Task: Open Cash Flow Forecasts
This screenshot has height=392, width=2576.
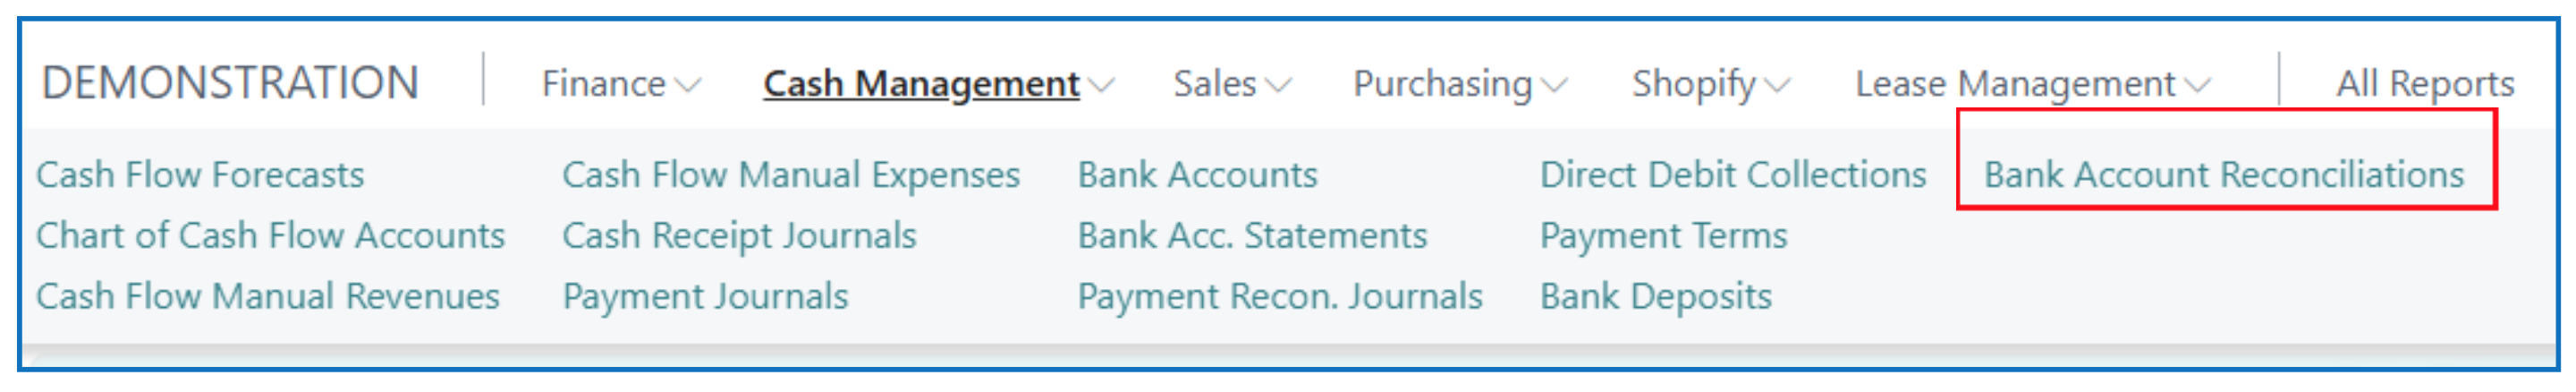Action: coord(200,175)
